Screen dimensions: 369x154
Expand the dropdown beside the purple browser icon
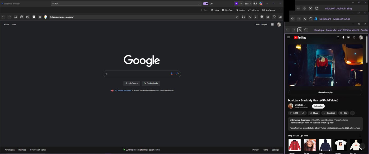(x=241, y=3)
